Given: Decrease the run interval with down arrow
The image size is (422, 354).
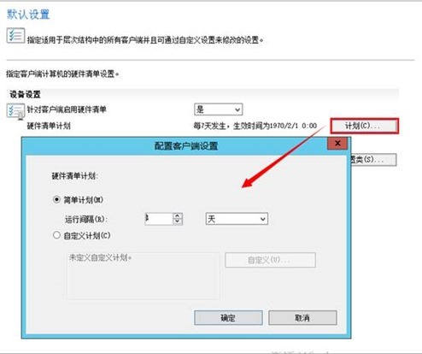Looking at the screenshot, I should click(178, 221).
